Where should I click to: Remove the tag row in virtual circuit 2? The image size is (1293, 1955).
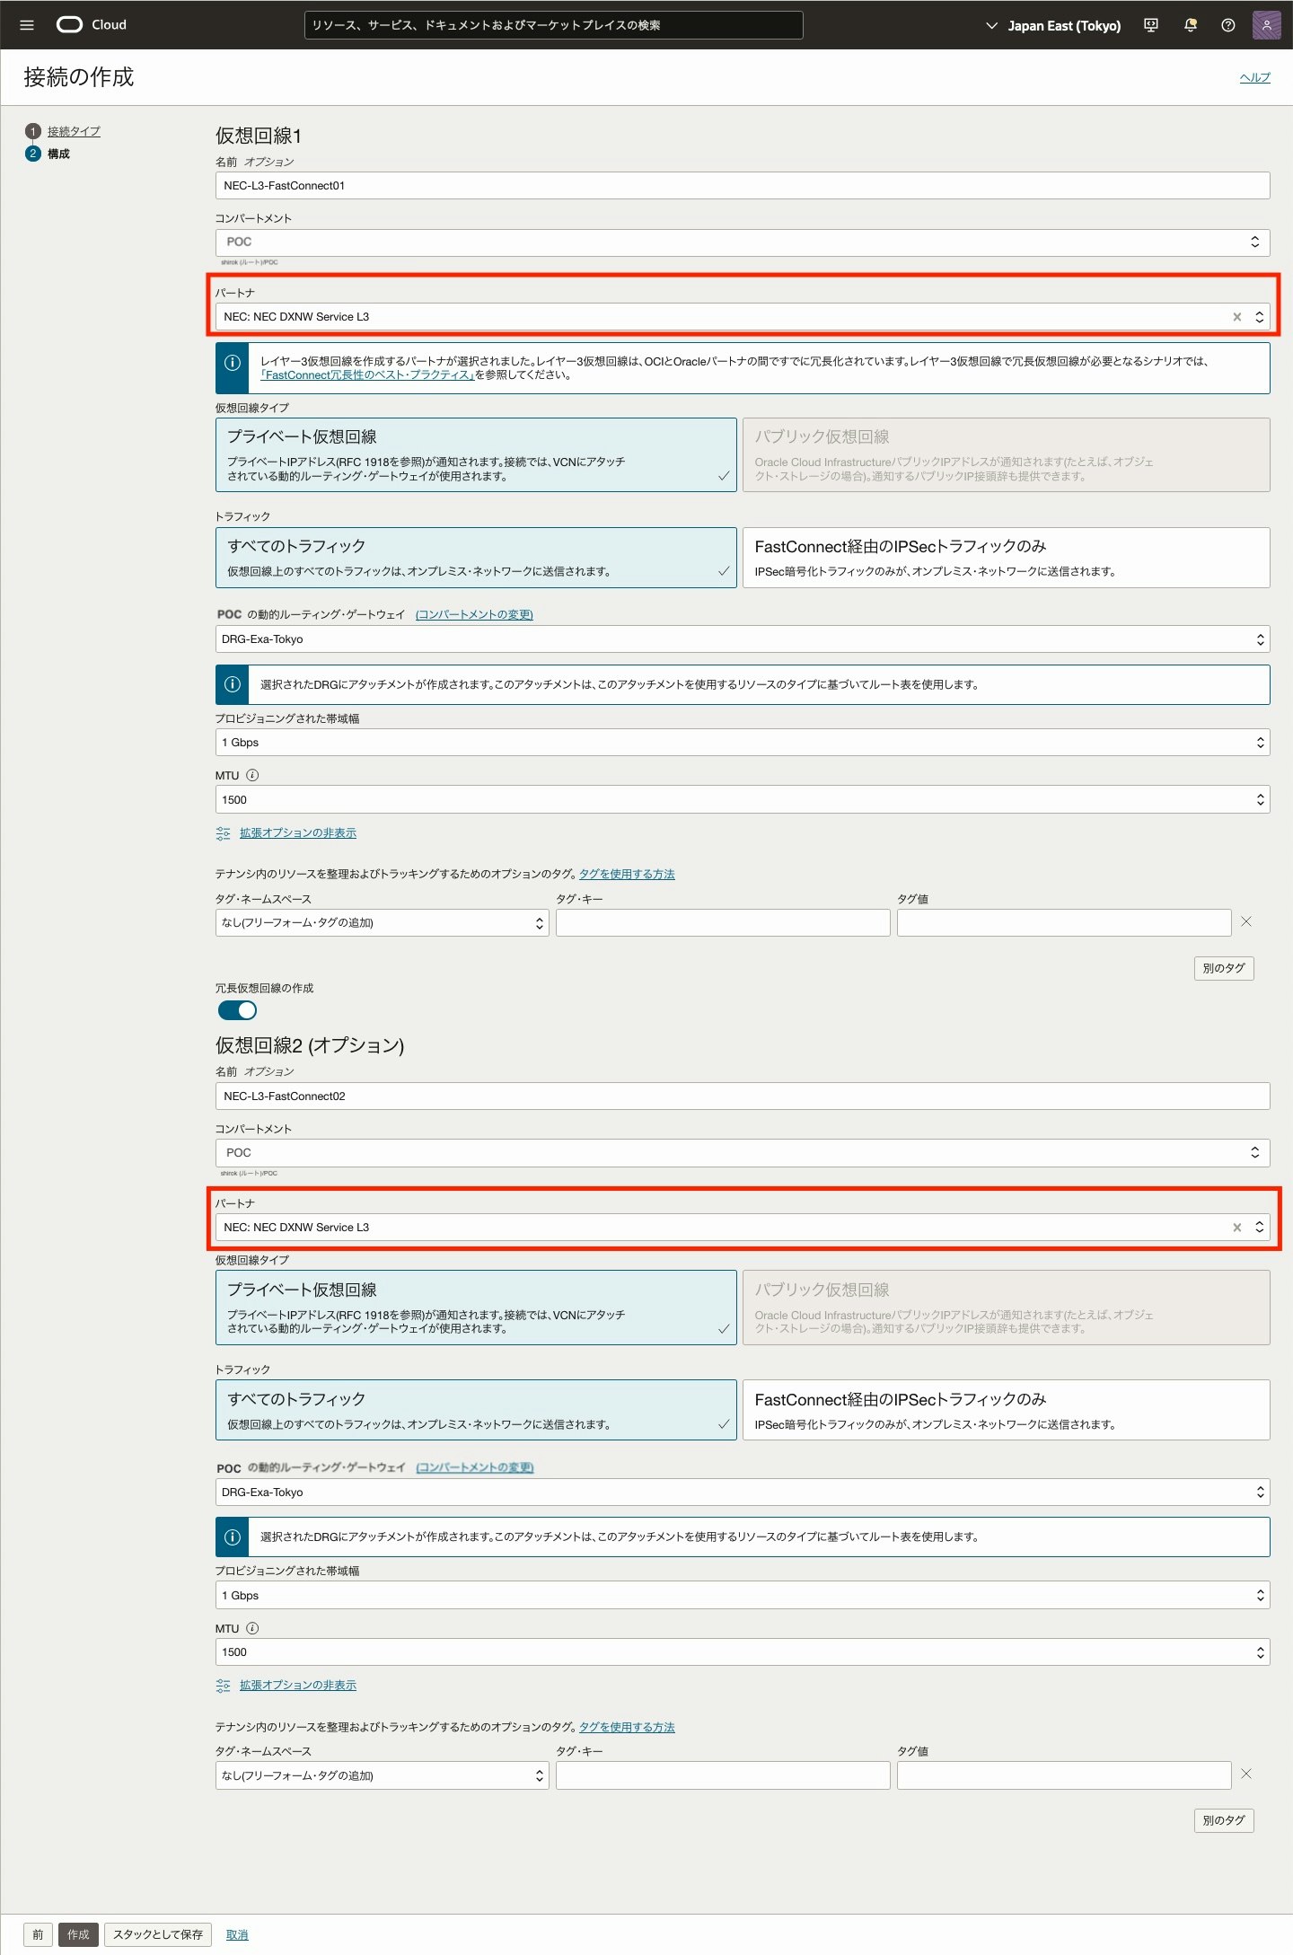coord(1246,1774)
